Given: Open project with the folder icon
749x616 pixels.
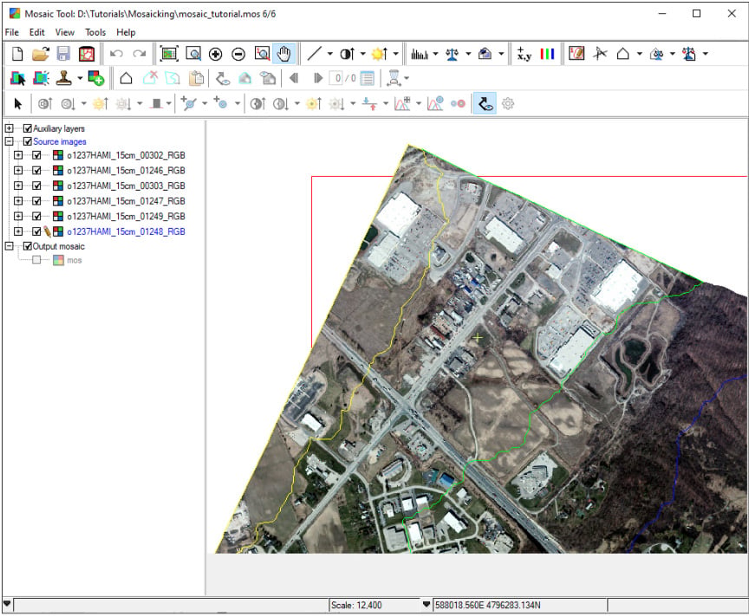Looking at the screenshot, I should click(41, 54).
